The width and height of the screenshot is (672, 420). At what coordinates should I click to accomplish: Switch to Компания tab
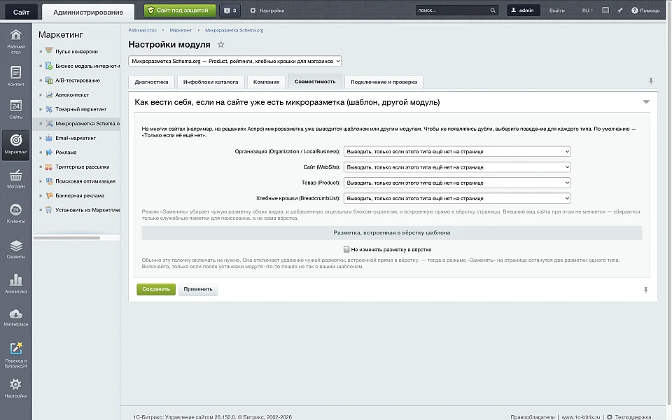click(x=266, y=82)
